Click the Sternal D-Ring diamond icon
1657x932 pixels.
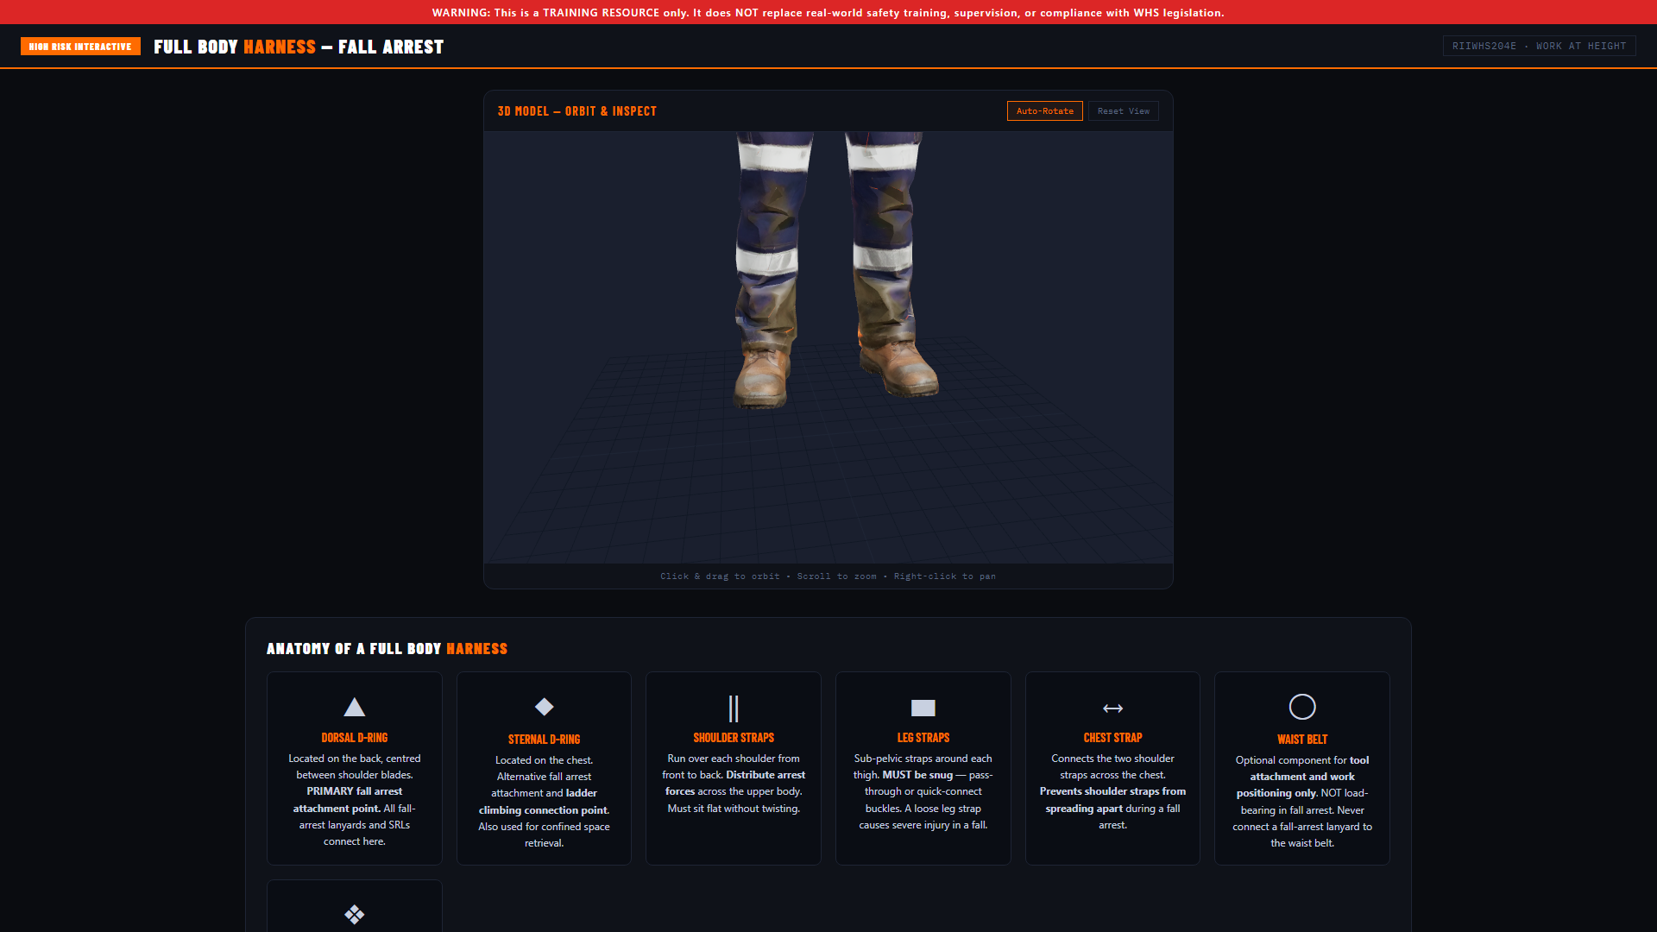[x=544, y=707]
